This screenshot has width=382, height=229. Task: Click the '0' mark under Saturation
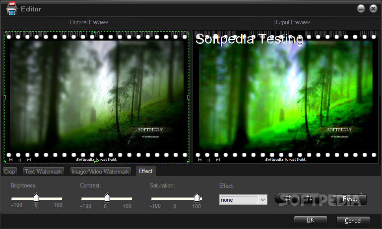point(175,206)
